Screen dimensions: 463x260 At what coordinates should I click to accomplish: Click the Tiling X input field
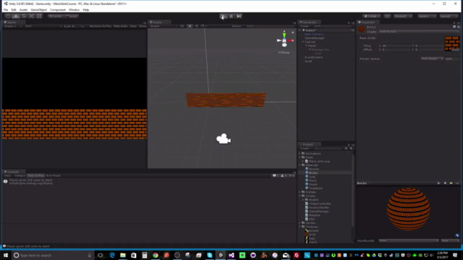396,46
